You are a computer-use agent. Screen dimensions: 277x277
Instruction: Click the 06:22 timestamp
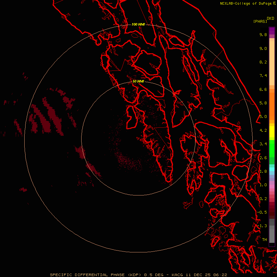(220, 275)
